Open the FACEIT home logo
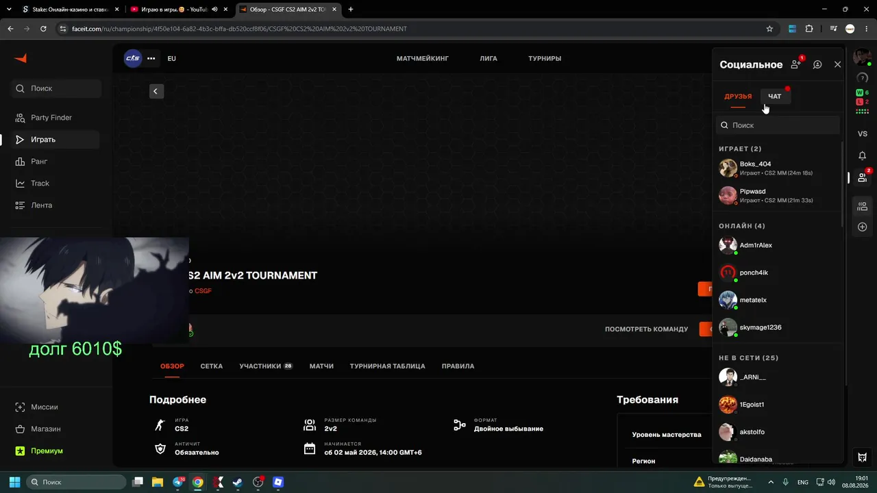The width and height of the screenshot is (877, 493). (x=21, y=58)
